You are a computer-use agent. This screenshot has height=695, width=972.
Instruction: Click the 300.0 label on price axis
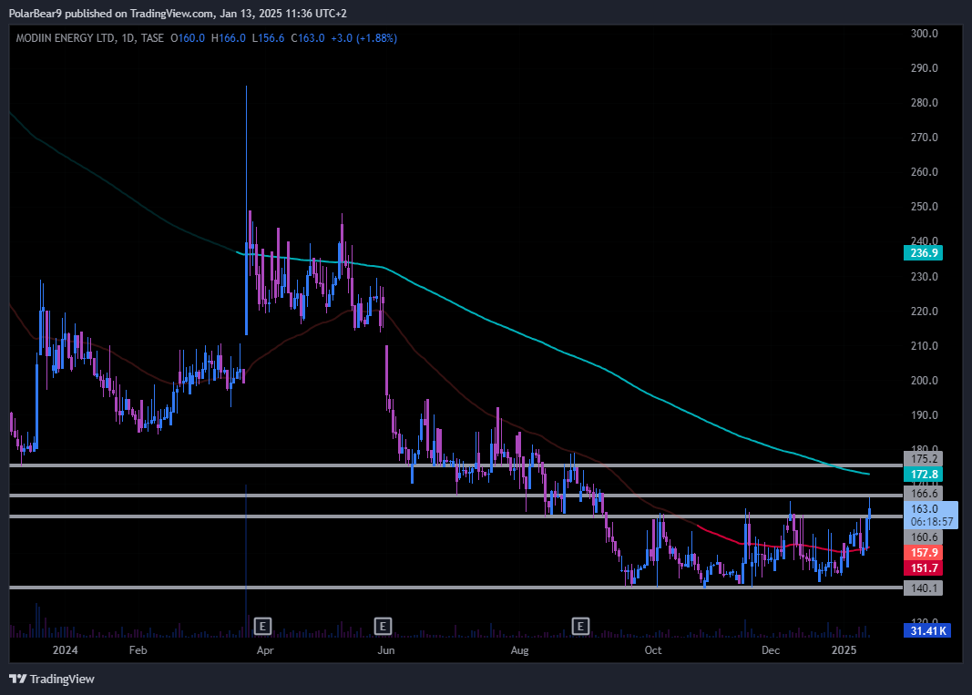tap(925, 34)
